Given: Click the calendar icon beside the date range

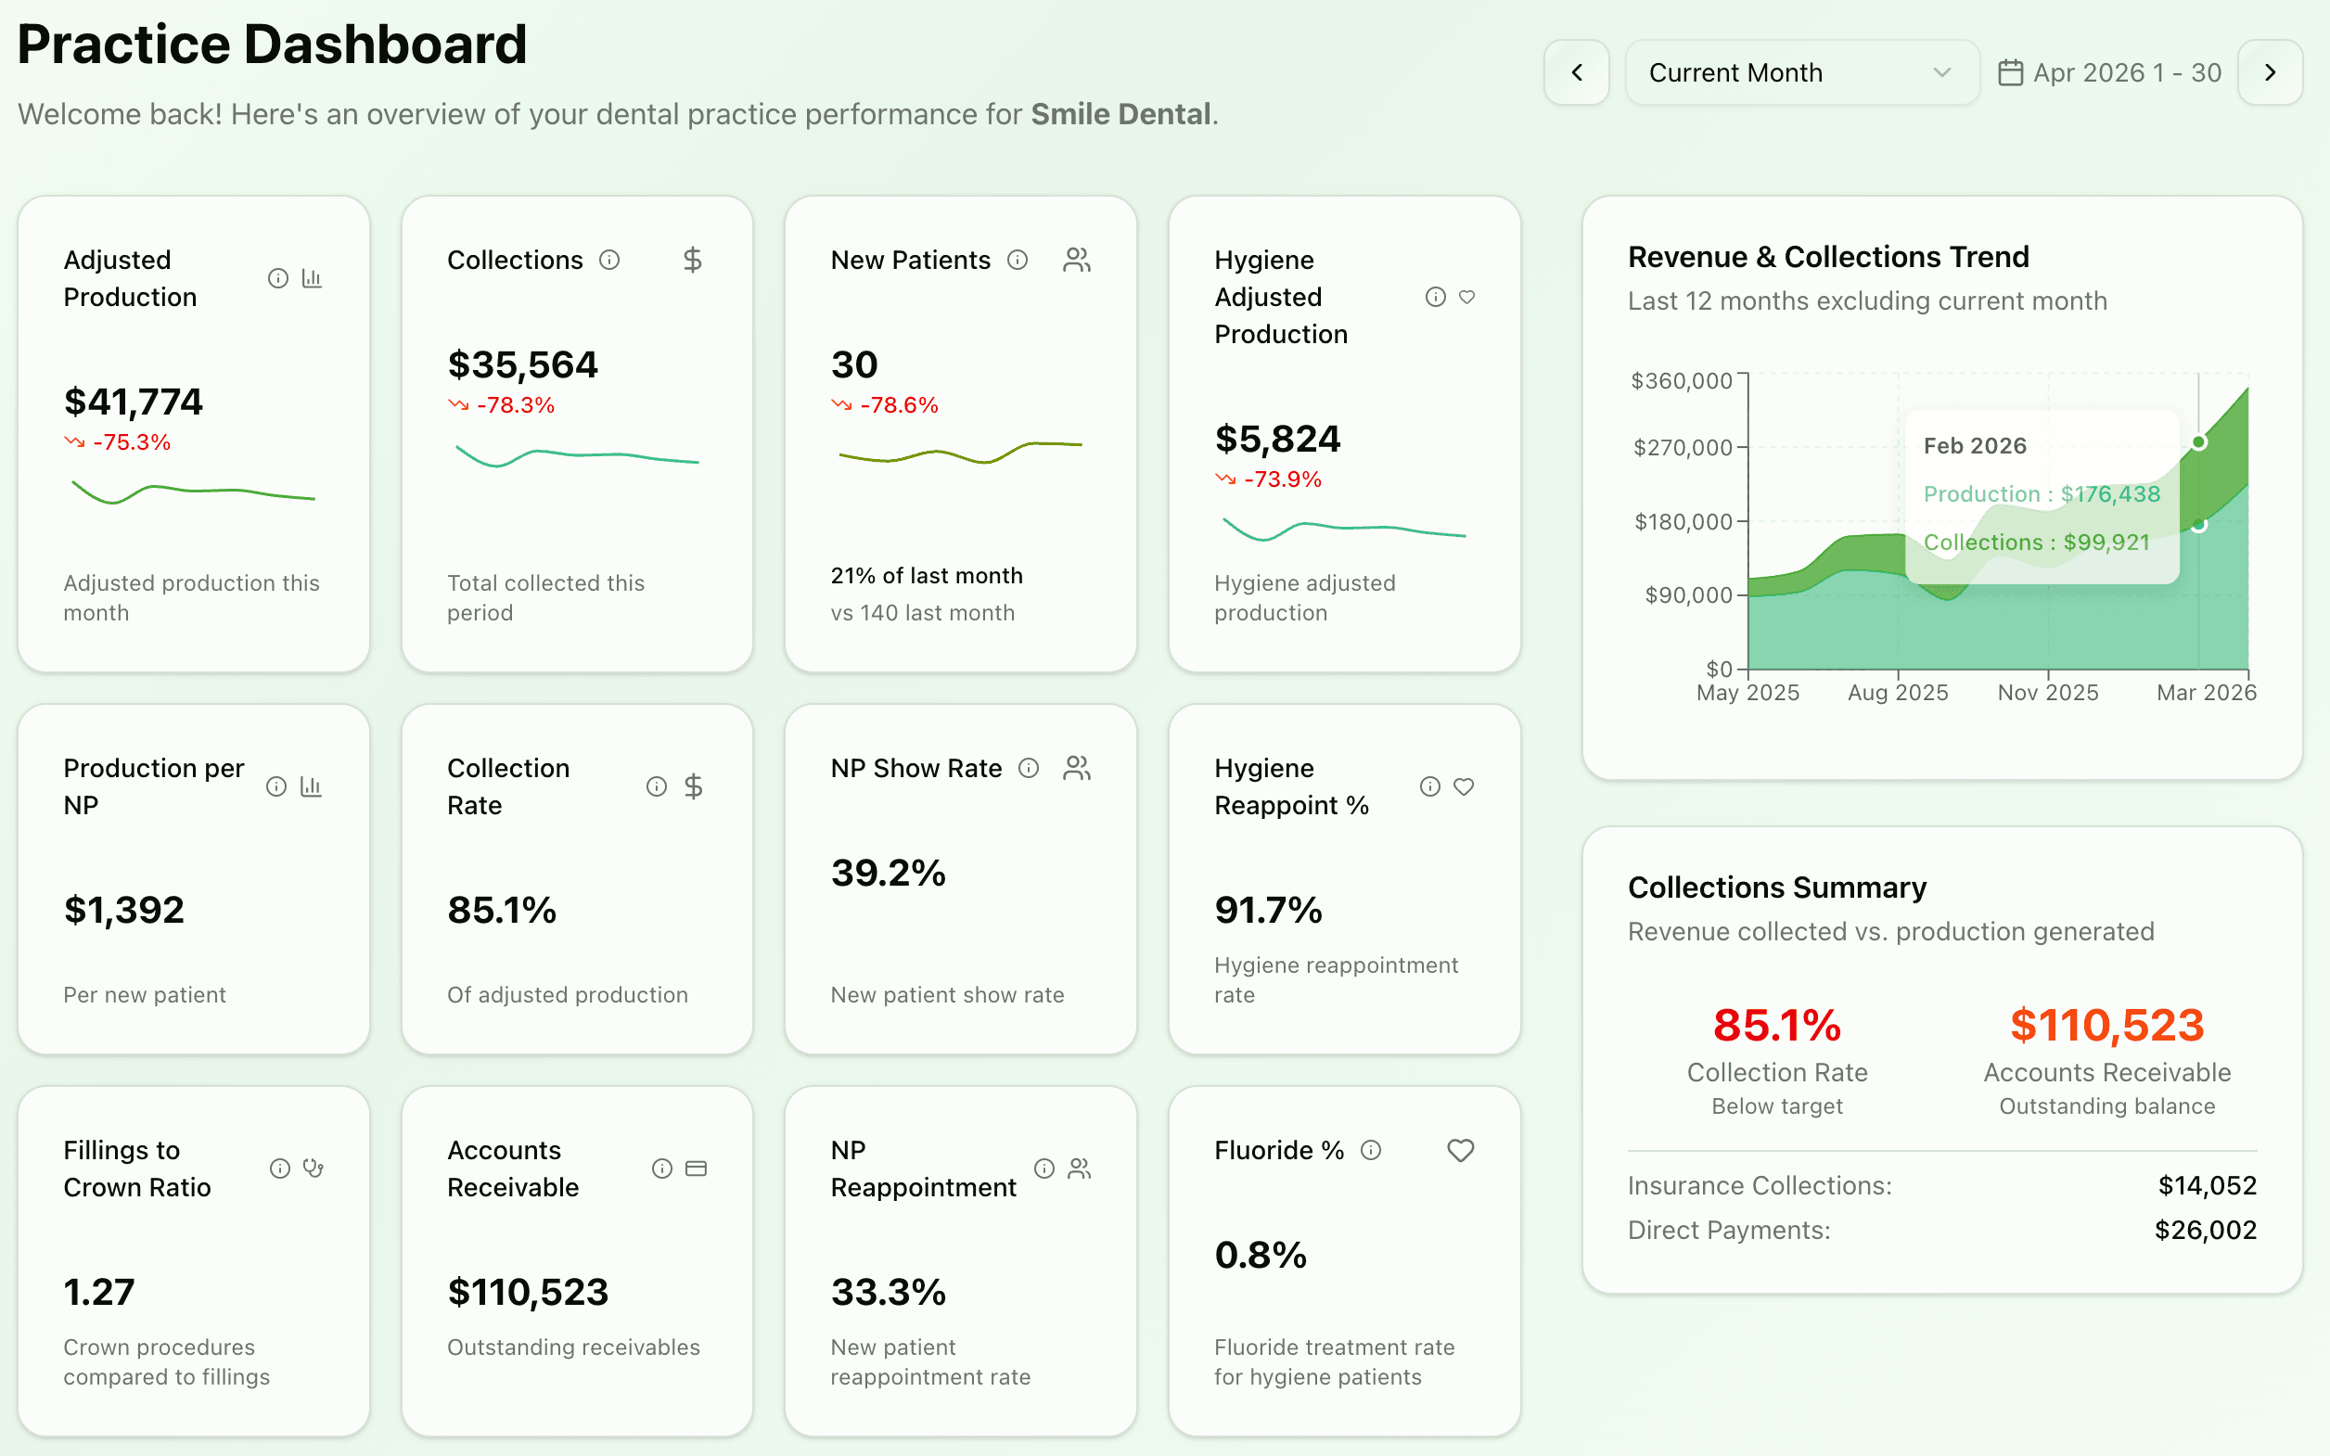Looking at the screenshot, I should click(2011, 72).
